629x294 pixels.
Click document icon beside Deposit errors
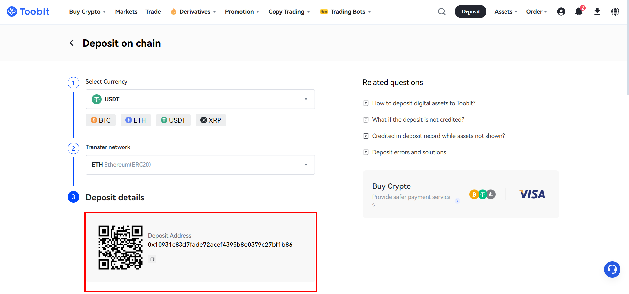tap(366, 152)
